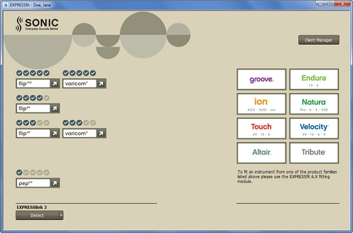Click the arrow beside pep product
This screenshot has width=353, height=233.
[x=55, y=183]
